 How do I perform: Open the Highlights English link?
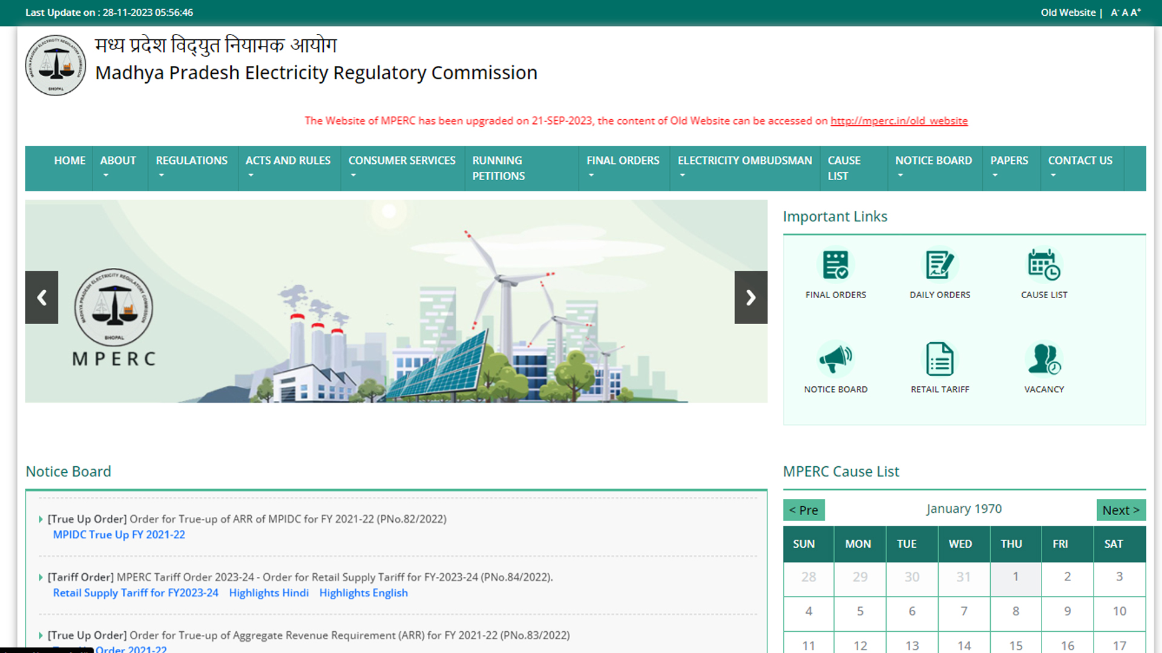pyautogui.click(x=364, y=593)
